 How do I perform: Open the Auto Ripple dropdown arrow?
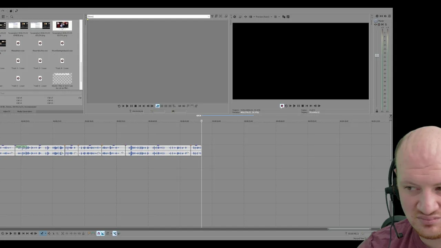point(111,233)
